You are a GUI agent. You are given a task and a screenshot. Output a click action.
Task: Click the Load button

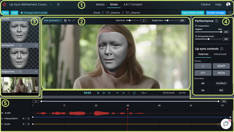14,13
